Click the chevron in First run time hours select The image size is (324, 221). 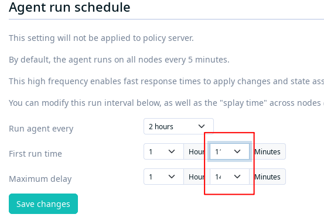click(x=172, y=151)
